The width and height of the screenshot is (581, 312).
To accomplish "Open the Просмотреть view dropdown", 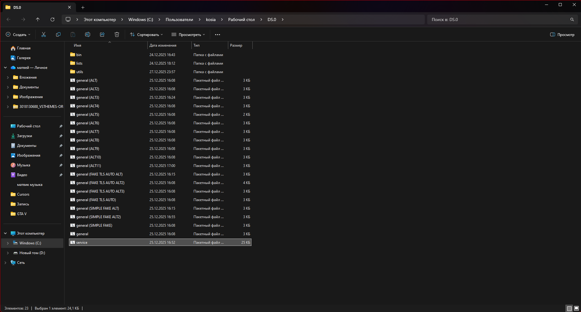I will pos(188,35).
